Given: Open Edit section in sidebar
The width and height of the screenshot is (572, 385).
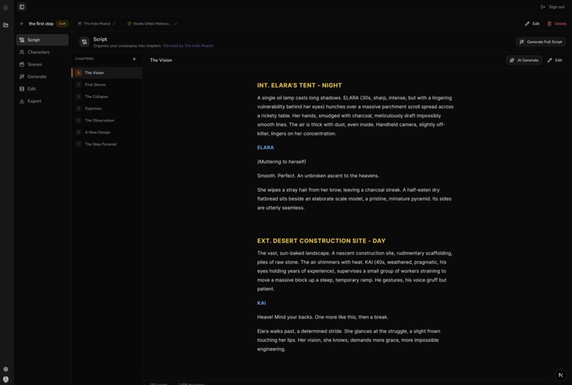Looking at the screenshot, I should pyautogui.click(x=43, y=89).
